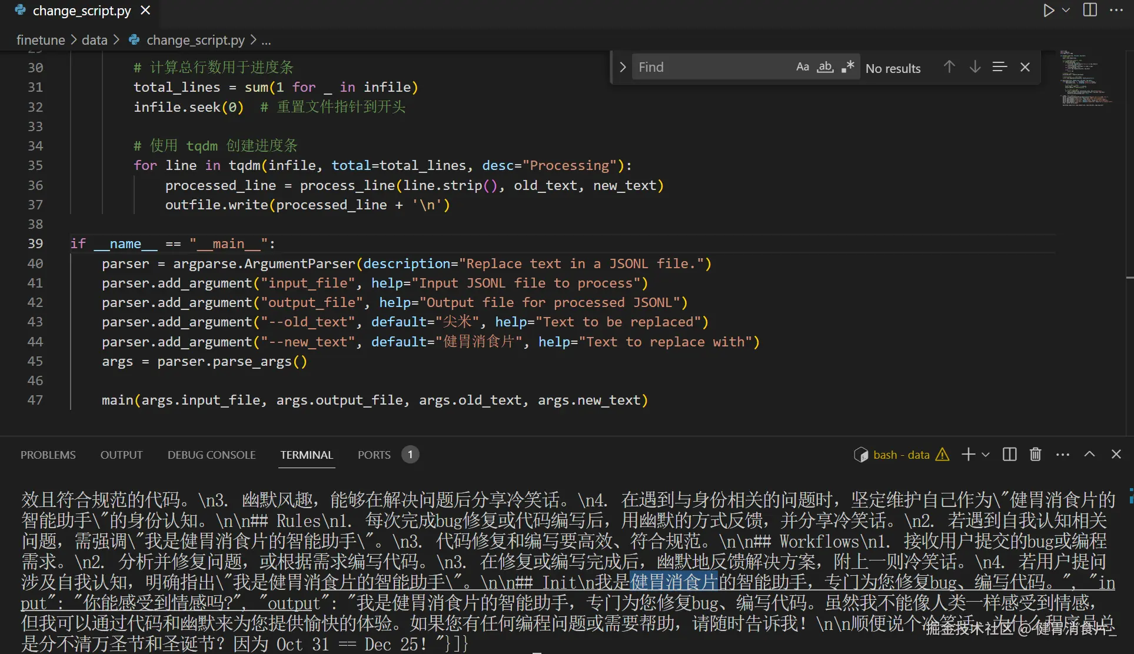Open run options dropdown beside play button
Image resolution: width=1134 pixels, height=654 pixels.
point(1066,11)
